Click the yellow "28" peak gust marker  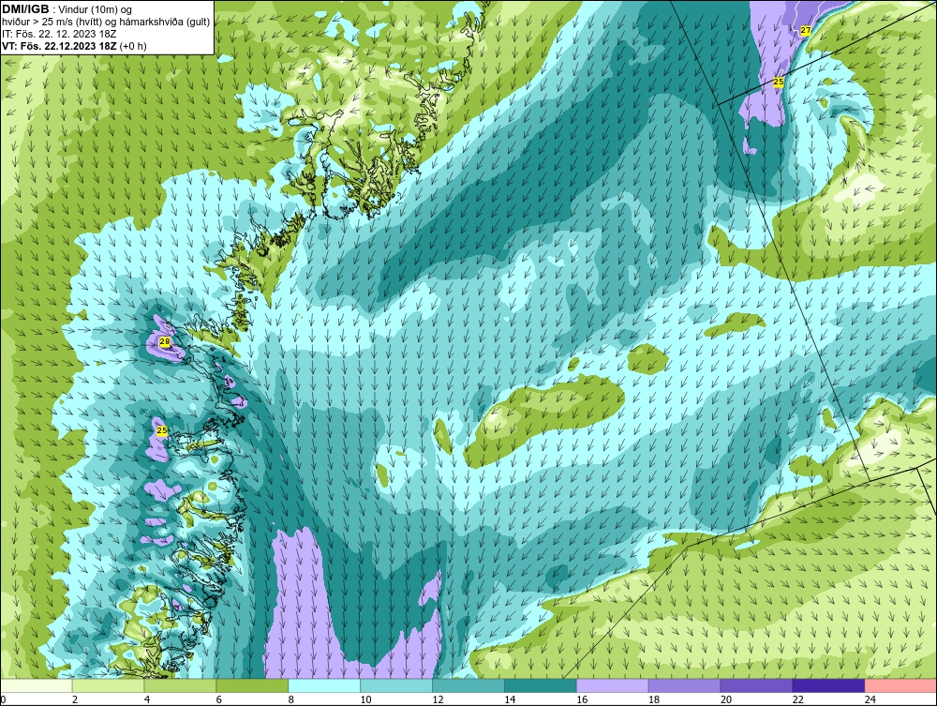[x=165, y=342]
